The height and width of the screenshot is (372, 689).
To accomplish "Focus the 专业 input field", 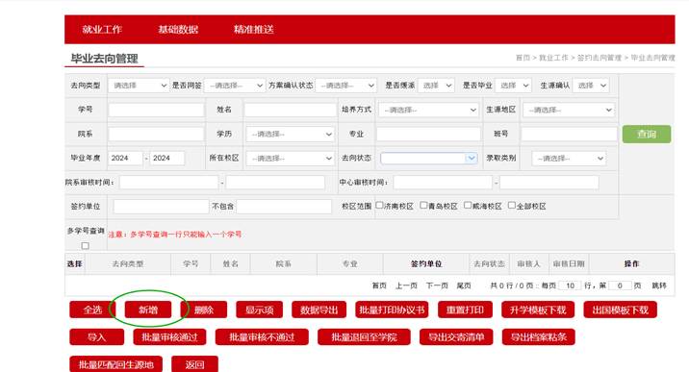I will 428,135.
